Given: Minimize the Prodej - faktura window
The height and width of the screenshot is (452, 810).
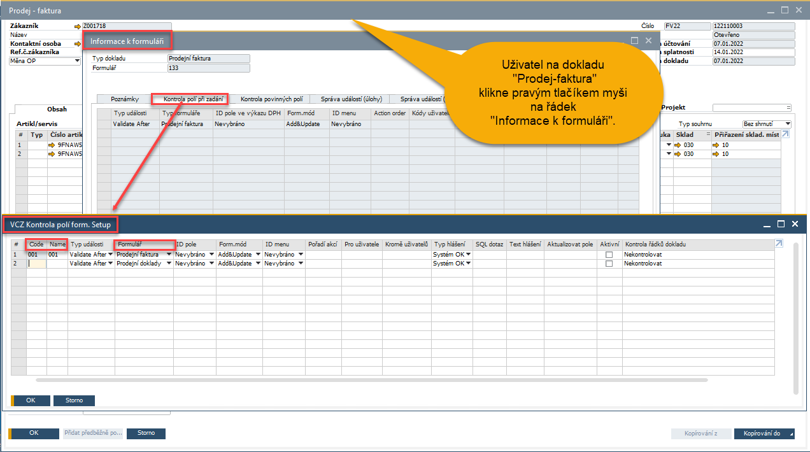Looking at the screenshot, I should (771, 10).
